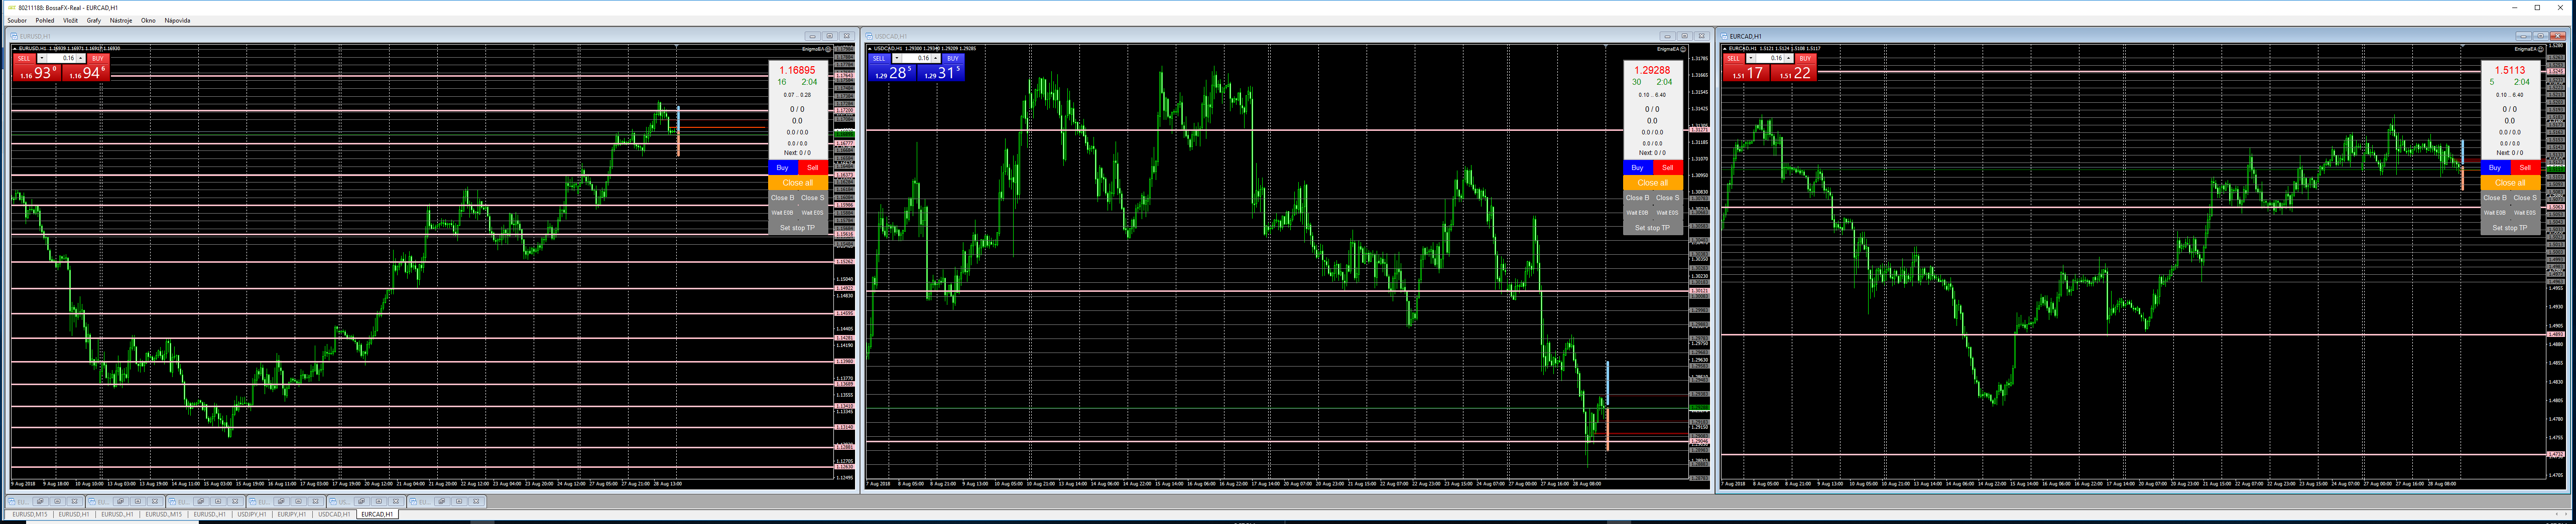Switch to the USDJPY,H1 chart tab
The width and height of the screenshot is (2576, 524).
coord(252,514)
